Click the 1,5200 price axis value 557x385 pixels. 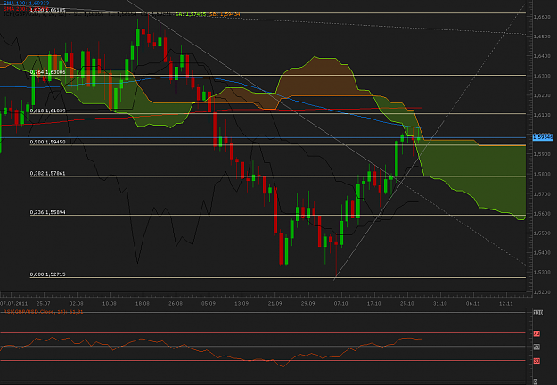[x=542, y=292]
